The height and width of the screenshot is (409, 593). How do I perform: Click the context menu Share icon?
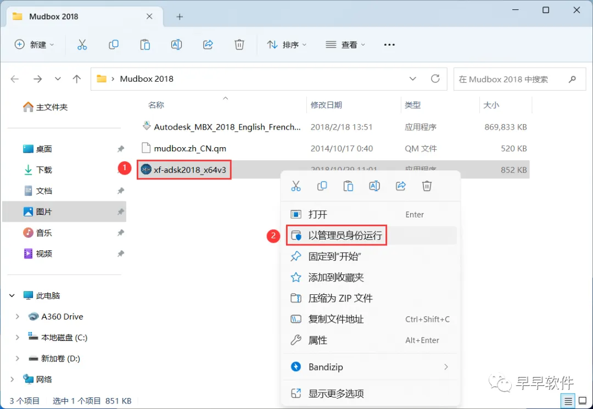(401, 186)
